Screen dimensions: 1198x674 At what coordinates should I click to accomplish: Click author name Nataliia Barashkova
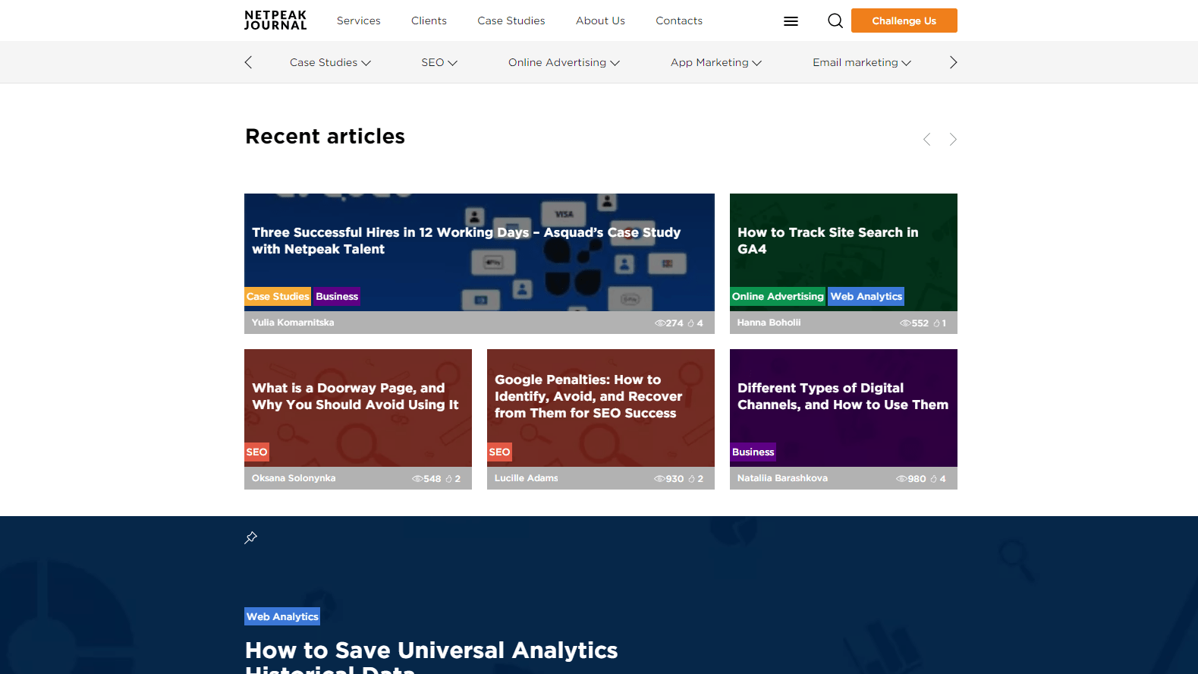[782, 478]
